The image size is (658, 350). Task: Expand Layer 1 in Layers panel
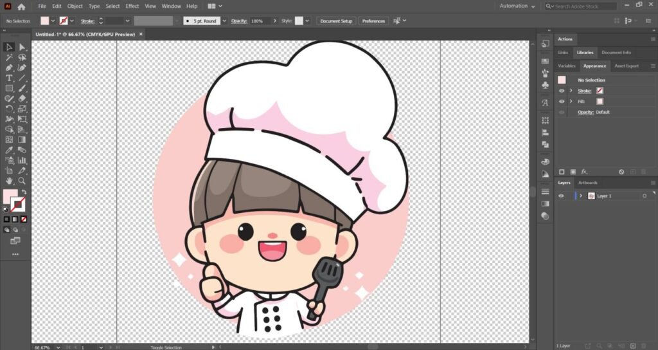click(581, 196)
